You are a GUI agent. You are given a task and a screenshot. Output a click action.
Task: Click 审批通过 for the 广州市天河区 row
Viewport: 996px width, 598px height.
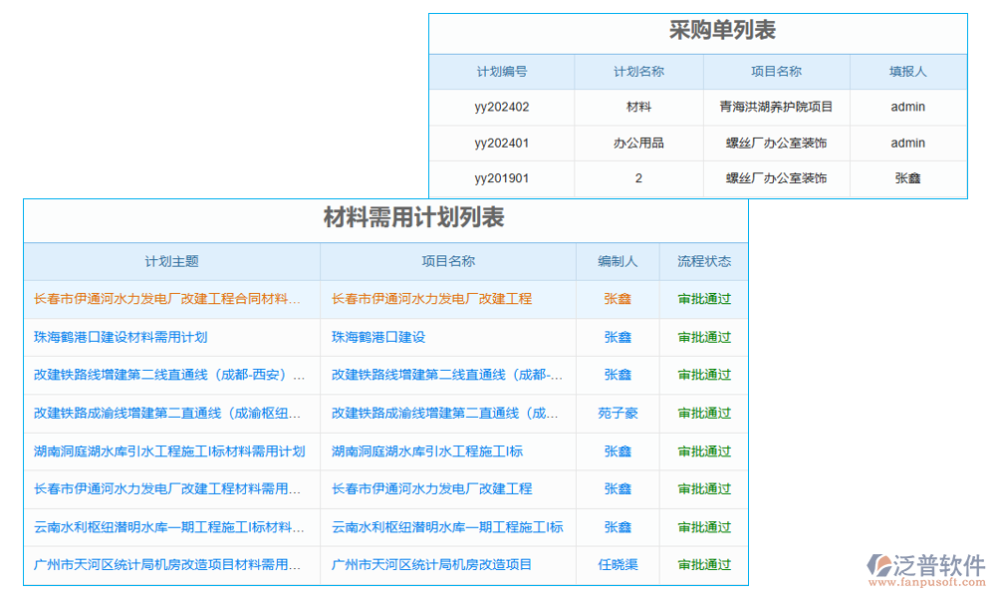(x=703, y=564)
